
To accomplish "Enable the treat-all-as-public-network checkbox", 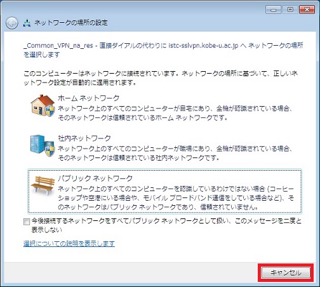I will [x=27, y=222].
